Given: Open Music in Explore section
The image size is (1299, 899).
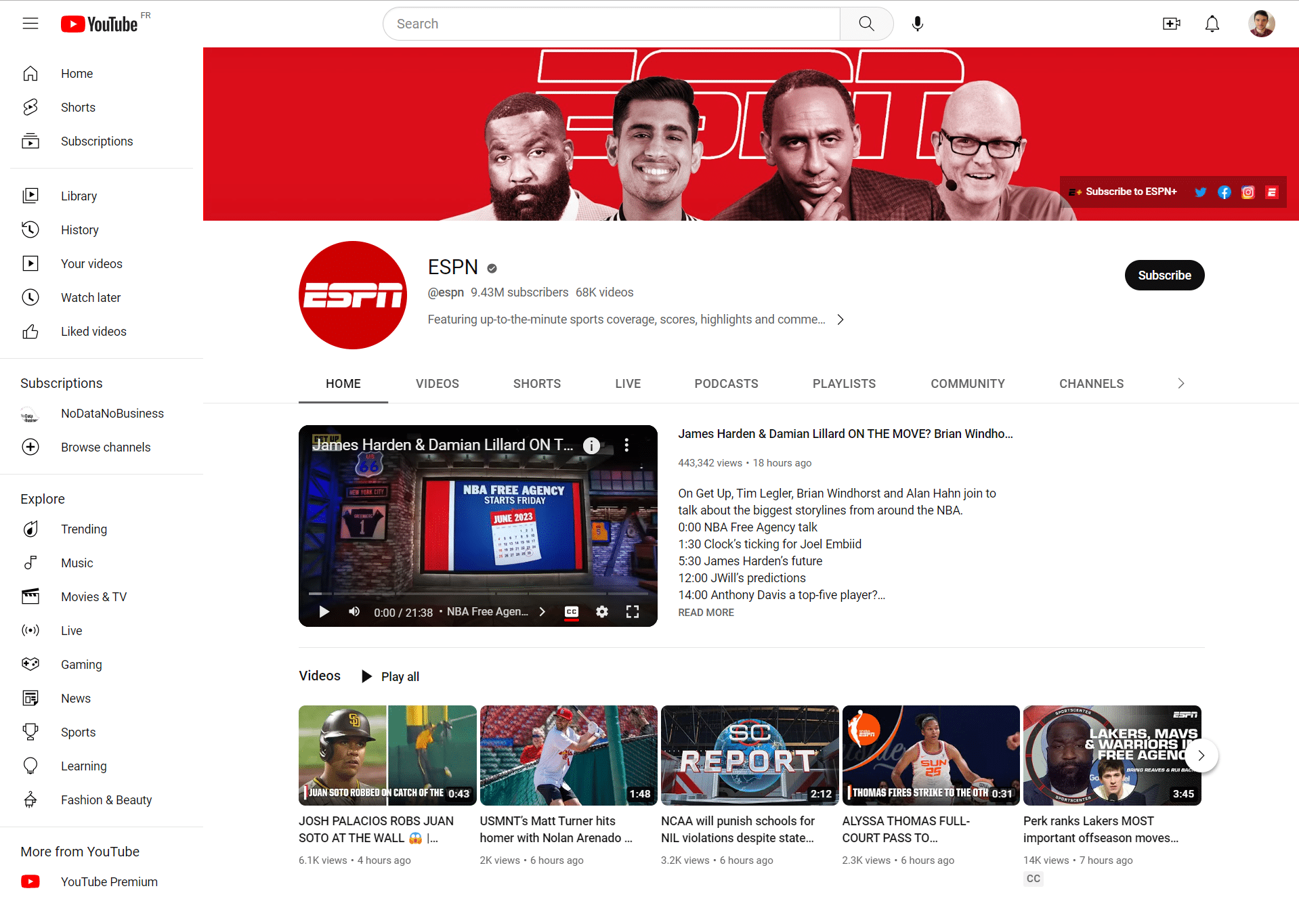Looking at the screenshot, I should (x=102, y=563).
